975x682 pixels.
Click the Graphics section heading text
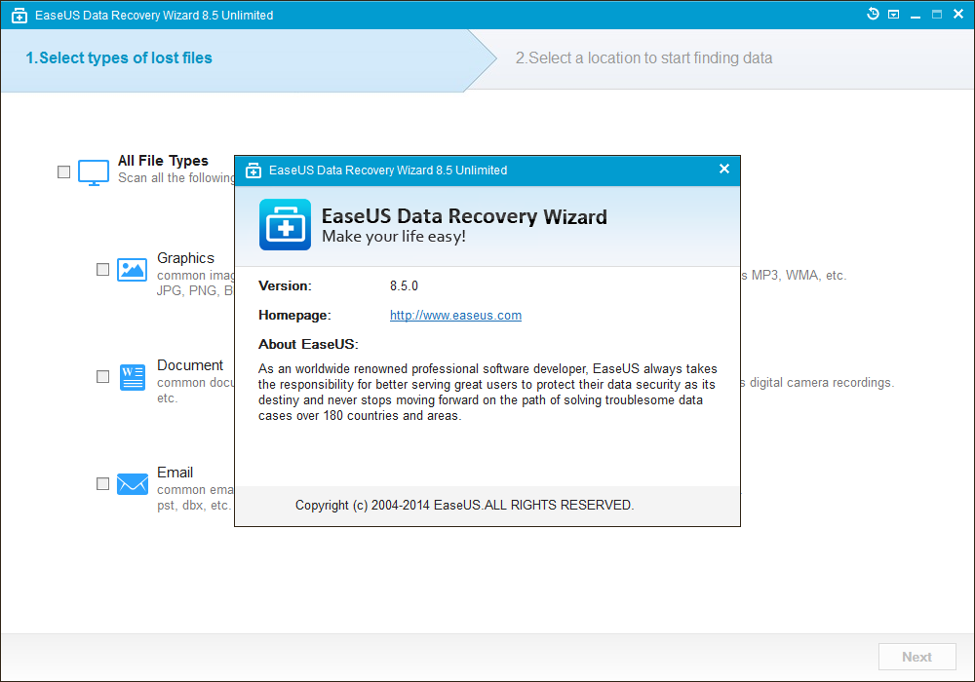pos(185,257)
